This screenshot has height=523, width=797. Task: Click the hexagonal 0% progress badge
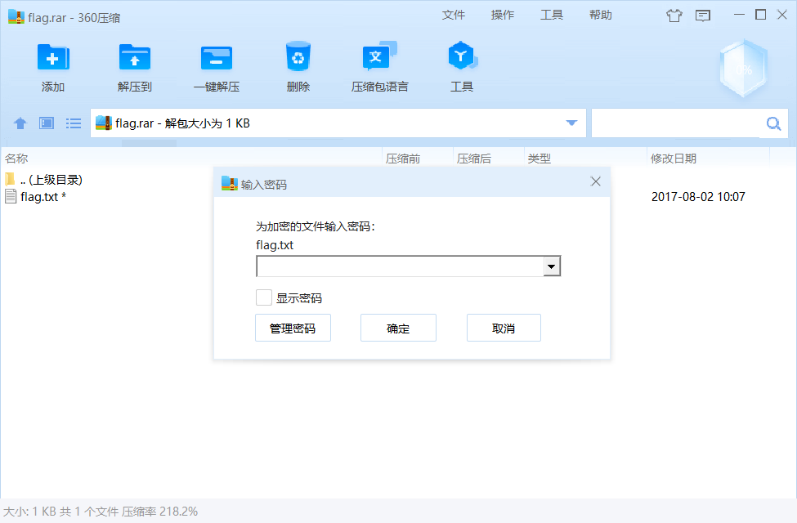(x=743, y=70)
